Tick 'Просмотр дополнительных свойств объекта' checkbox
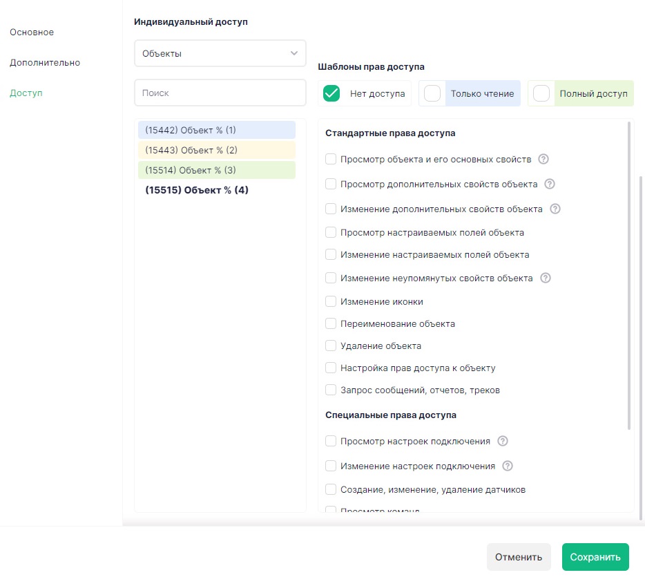The height and width of the screenshot is (586, 645). 331,184
